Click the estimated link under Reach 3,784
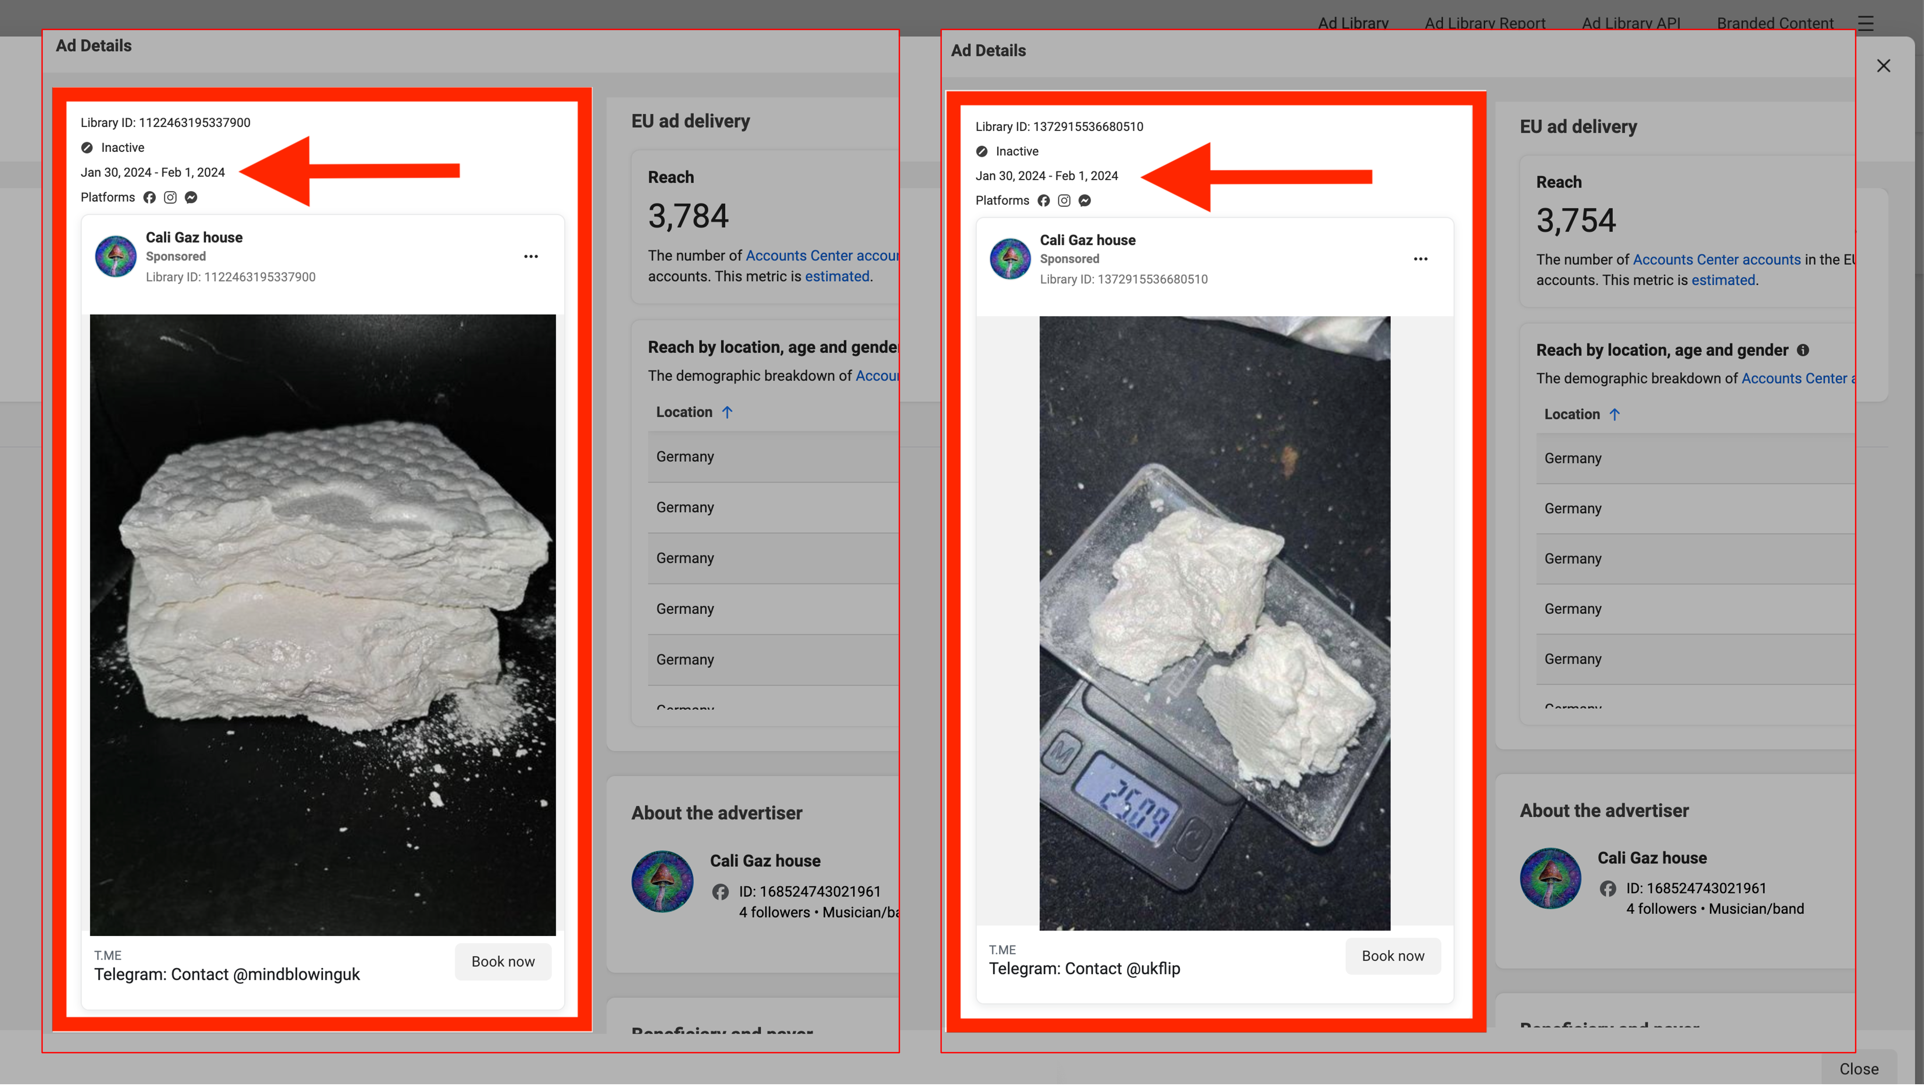This screenshot has width=1924, height=1086. [x=837, y=276]
